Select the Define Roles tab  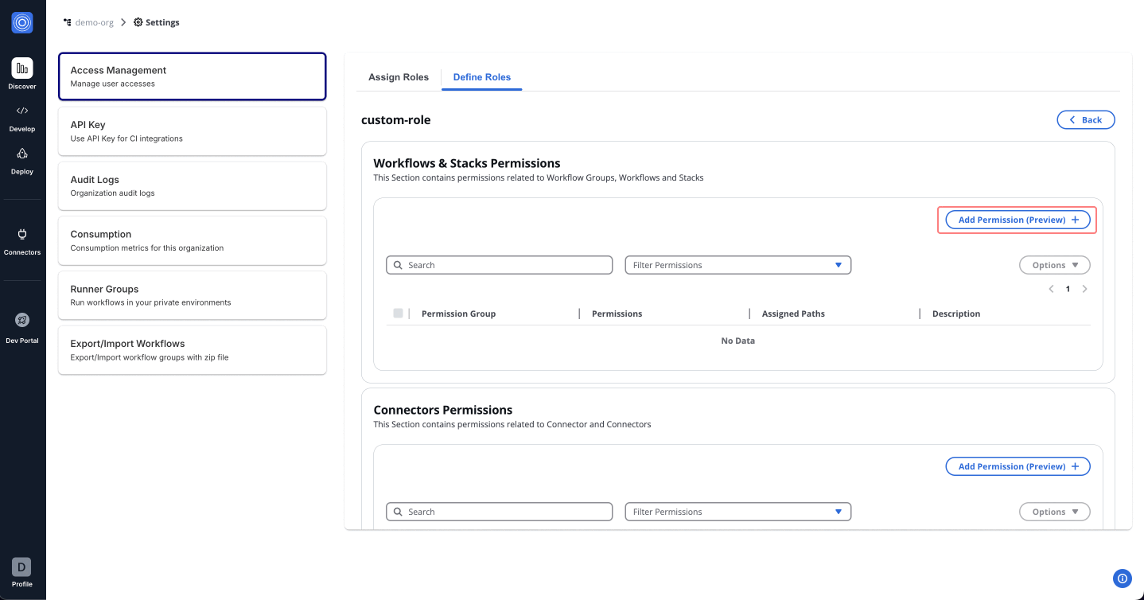482,77
